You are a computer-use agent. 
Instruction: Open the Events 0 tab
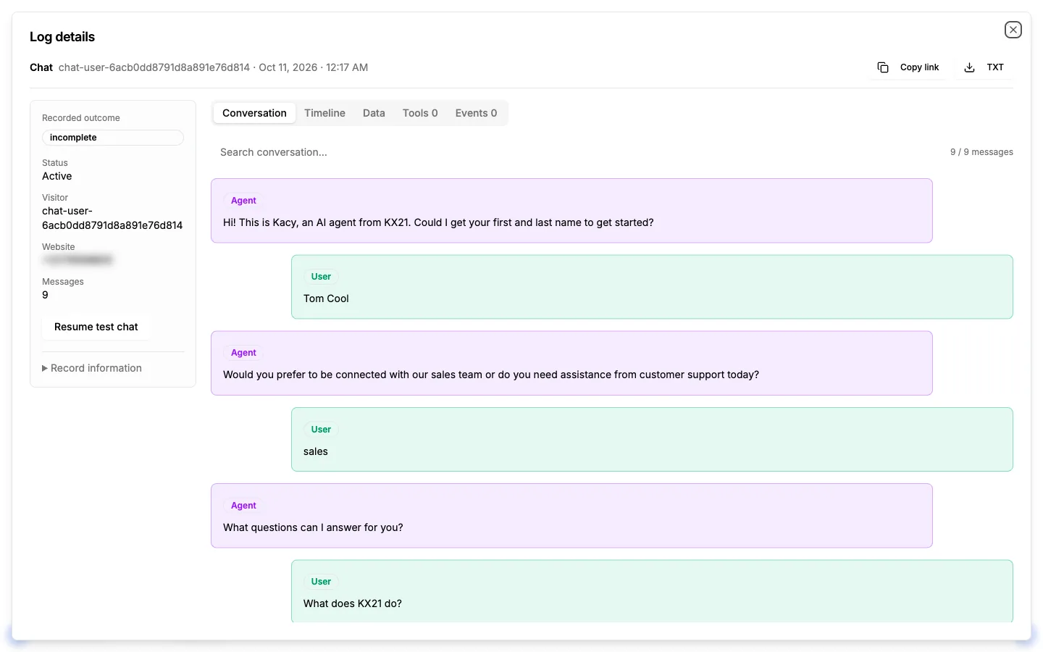pyautogui.click(x=476, y=113)
